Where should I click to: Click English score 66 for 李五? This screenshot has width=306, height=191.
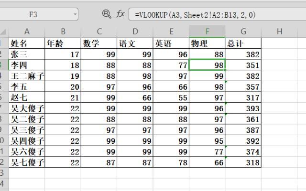(x=171, y=86)
